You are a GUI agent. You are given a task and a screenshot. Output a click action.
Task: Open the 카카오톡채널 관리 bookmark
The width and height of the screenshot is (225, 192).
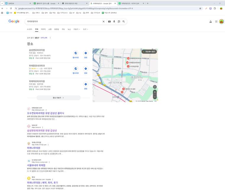pyautogui.click(x=22, y=13)
